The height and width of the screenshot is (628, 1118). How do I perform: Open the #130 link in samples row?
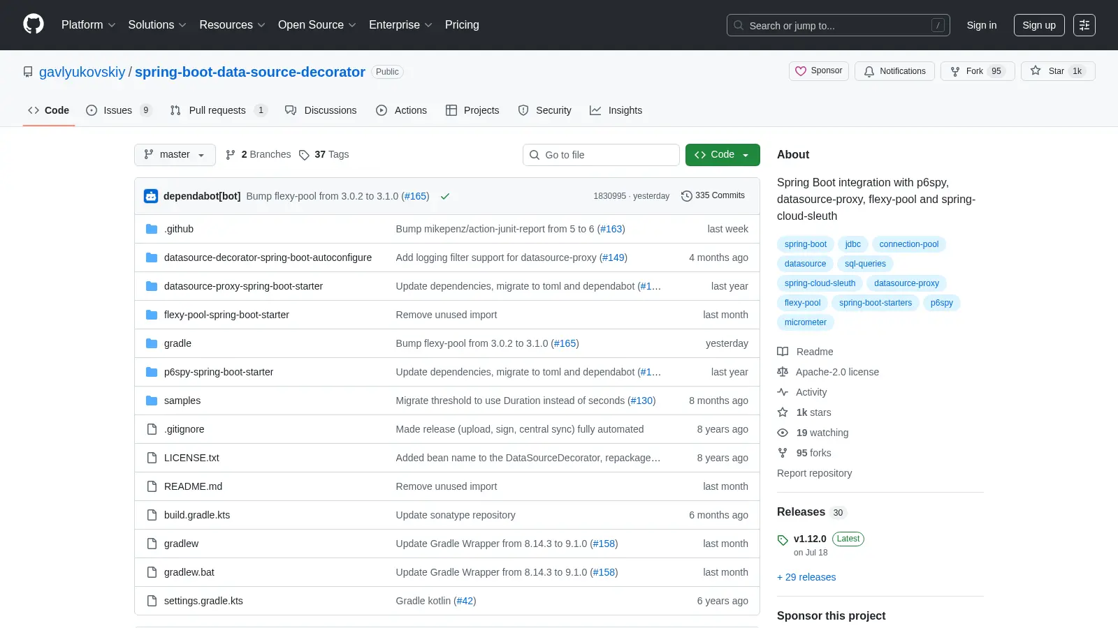pos(641,401)
